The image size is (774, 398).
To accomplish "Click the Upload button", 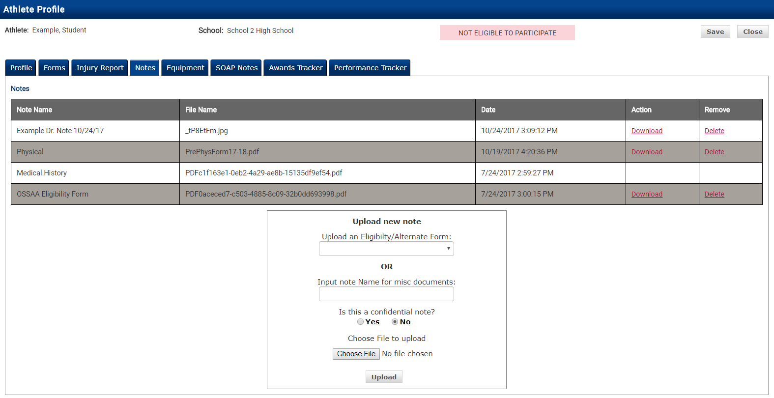I will [x=384, y=377].
